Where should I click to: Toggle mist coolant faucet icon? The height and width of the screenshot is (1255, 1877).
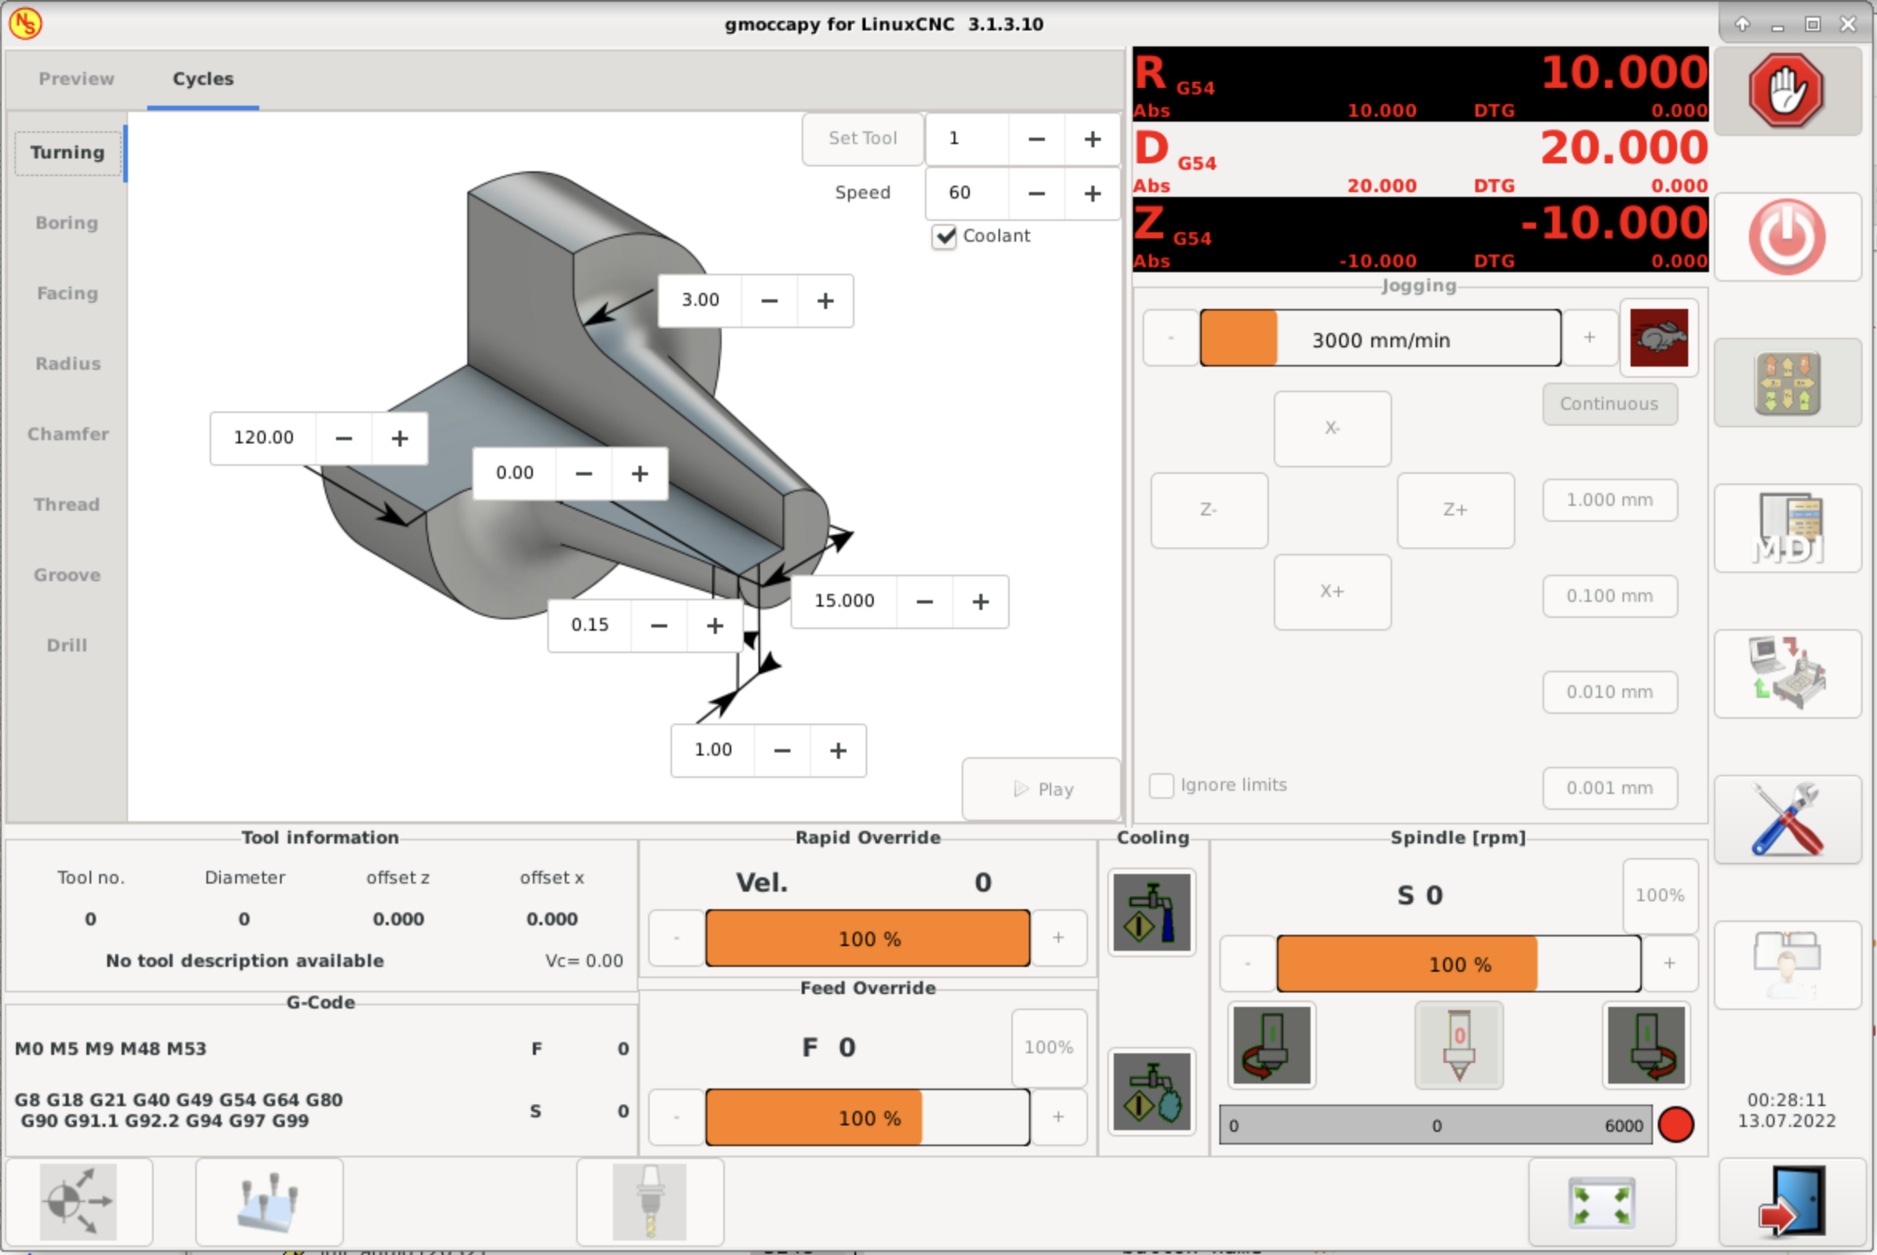[x=1151, y=1092]
